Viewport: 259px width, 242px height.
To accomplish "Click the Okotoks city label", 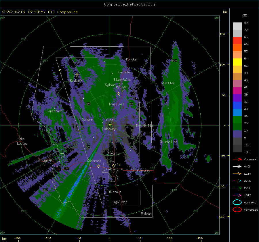I will coord(115,192).
